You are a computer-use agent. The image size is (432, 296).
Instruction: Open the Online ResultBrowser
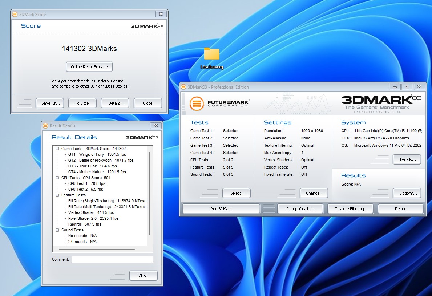click(x=89, y=67)
